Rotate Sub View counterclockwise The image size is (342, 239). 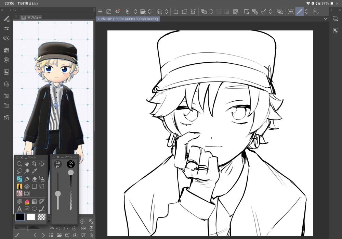coord(58,228)
